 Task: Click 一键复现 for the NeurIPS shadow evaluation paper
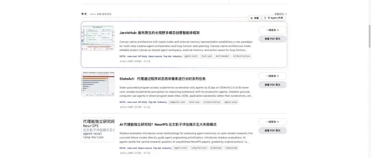272,122
